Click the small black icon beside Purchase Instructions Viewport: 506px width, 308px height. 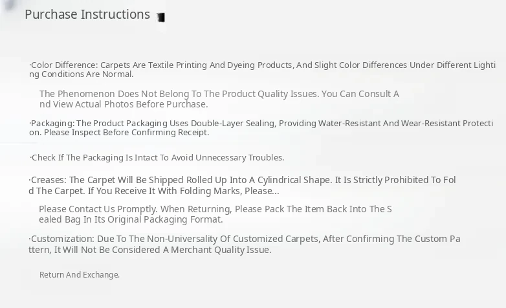tap(160, 17)
